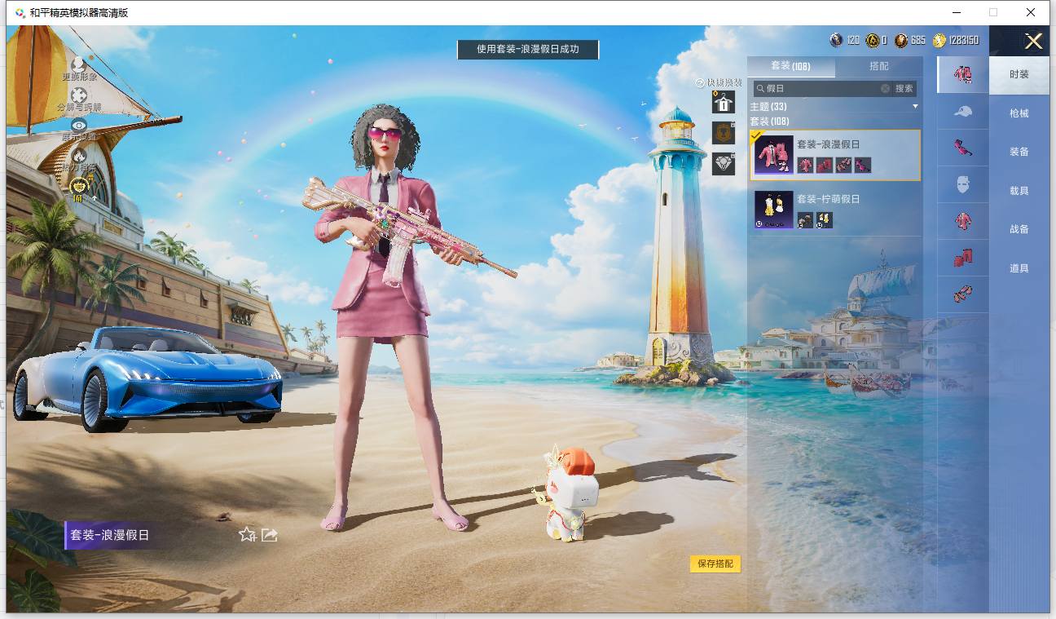Click the 套装-浪漫假日 title label at bottom-left

point(110,535)
